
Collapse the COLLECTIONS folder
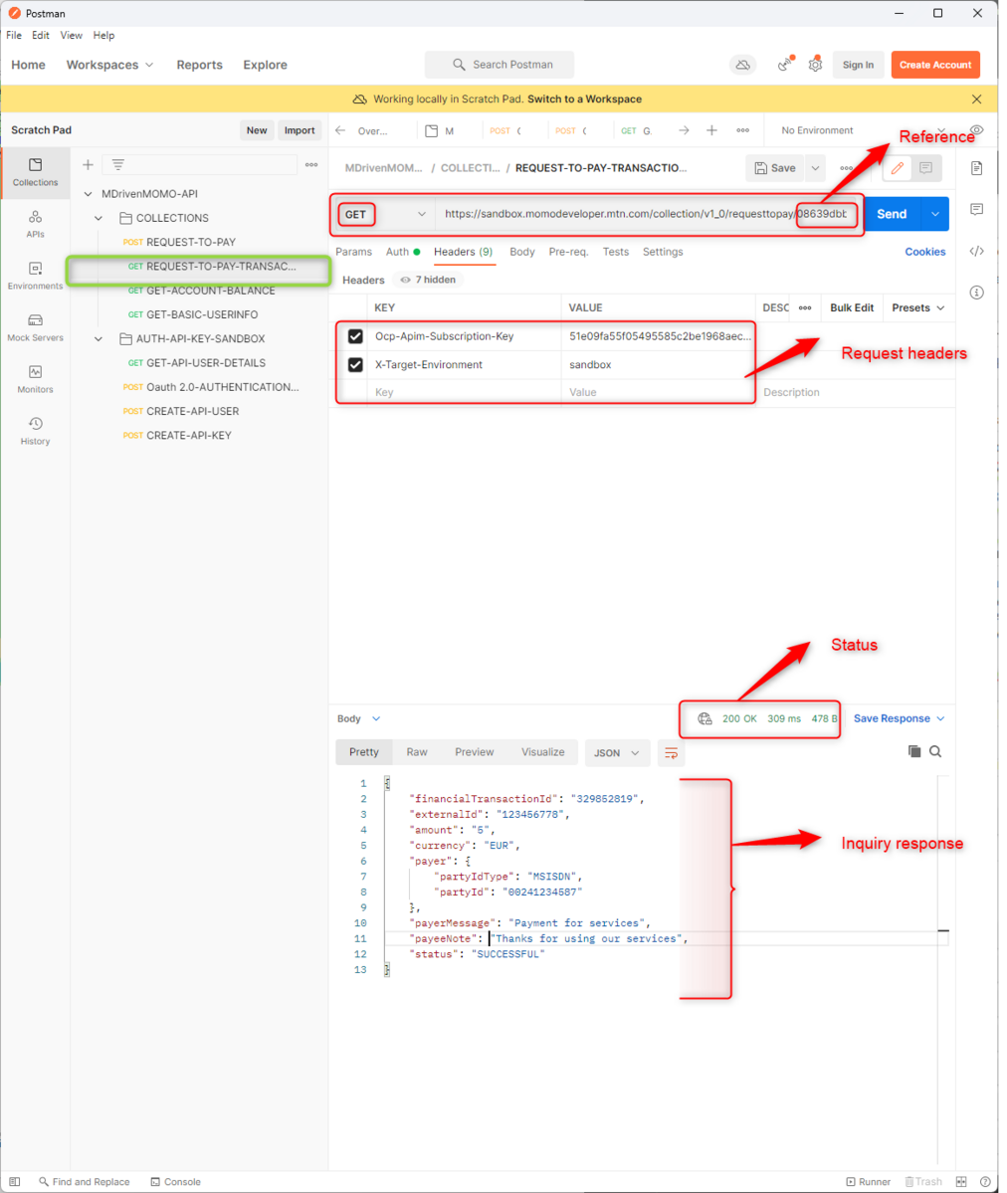99,218
